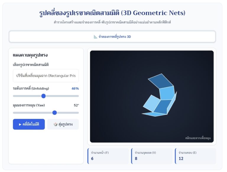227x172 pixels.
Task: Click the subtitle text under the title
Action: tap(112, 22)
